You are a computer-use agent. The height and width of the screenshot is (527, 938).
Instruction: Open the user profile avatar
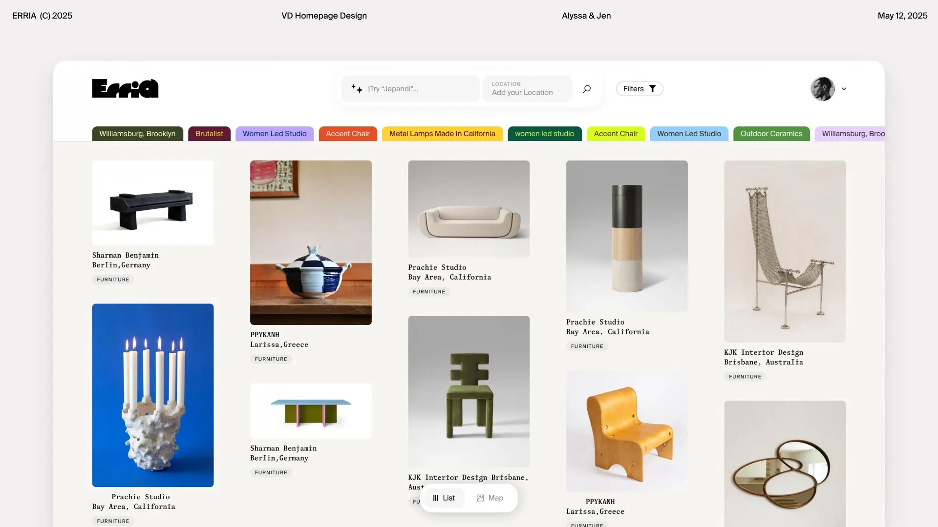click(x=822, y=89)
